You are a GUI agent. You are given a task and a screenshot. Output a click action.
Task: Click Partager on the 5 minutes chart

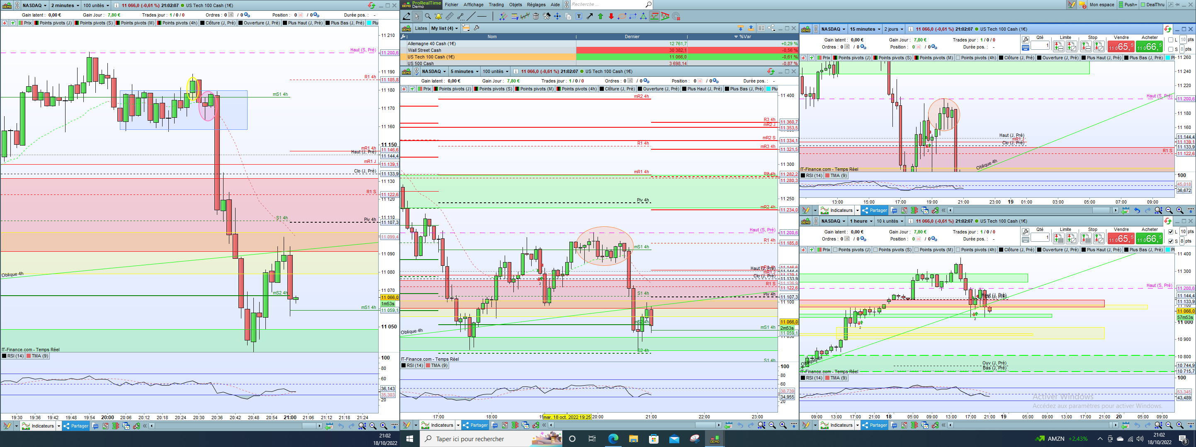tap(475, 425)
